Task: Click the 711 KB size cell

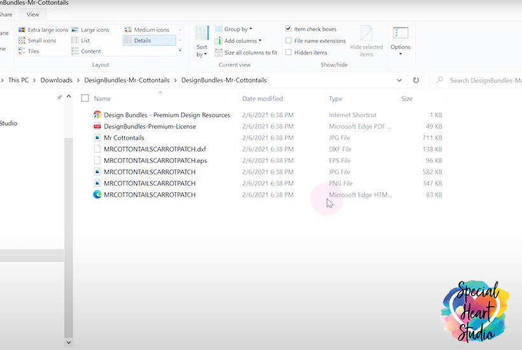Action: (432, 137)
